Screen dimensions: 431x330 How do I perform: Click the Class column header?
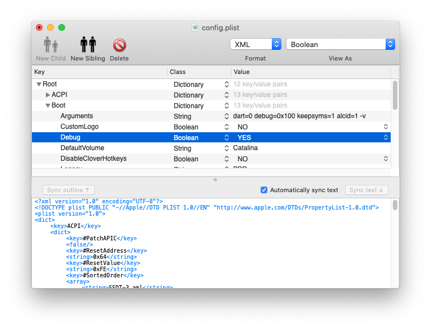coord(199,72)
